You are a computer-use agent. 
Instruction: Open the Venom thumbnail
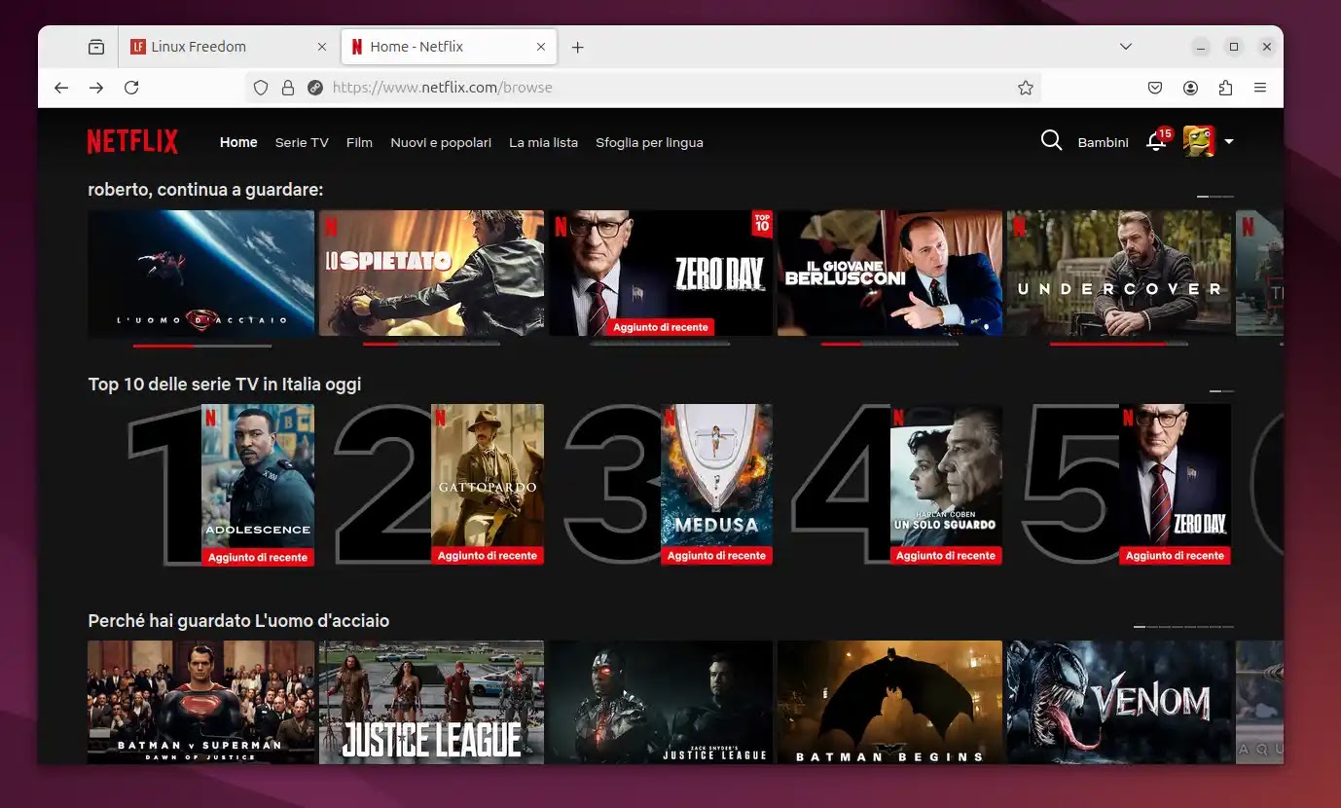1119,702
